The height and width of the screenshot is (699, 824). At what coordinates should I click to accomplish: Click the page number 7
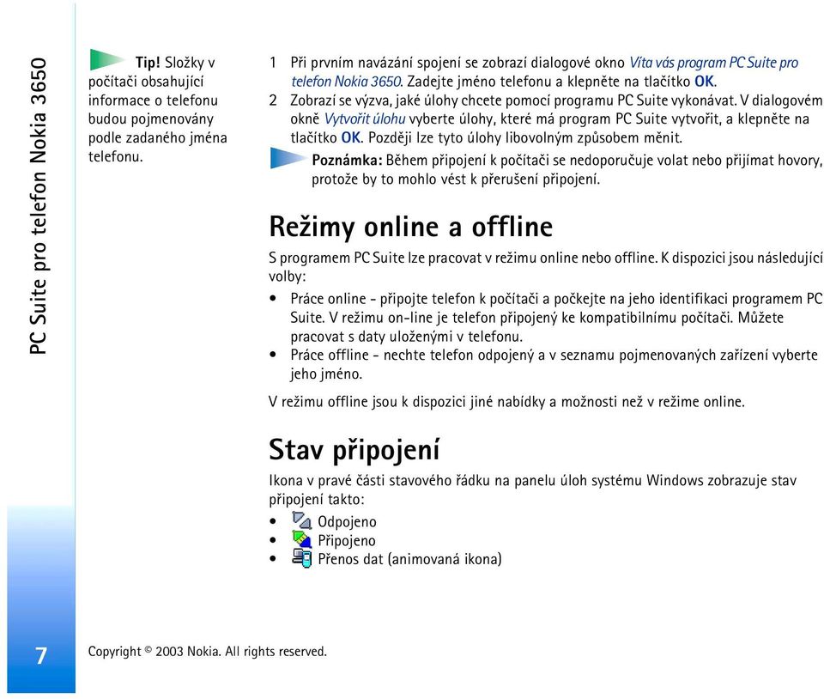(x=41, y=656)
